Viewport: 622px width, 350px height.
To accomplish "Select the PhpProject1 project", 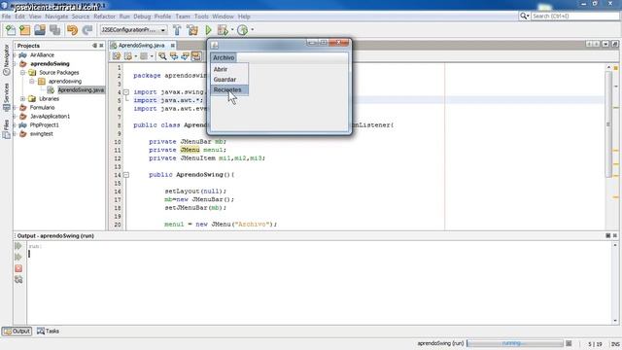I will coord(44,125).
